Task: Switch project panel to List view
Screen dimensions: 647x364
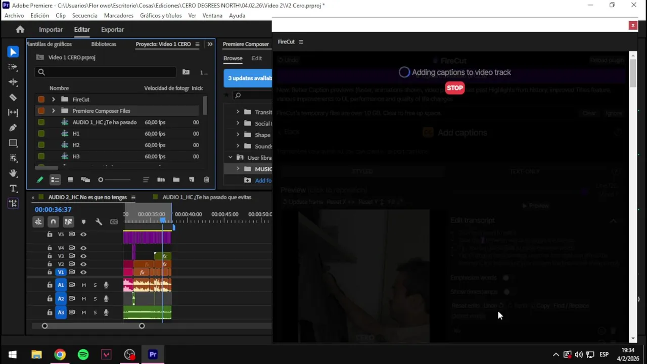Action: click(x=55, y=179)
